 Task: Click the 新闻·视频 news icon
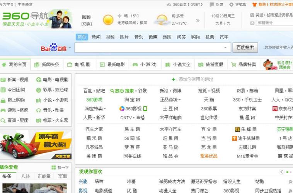(3, 80)
